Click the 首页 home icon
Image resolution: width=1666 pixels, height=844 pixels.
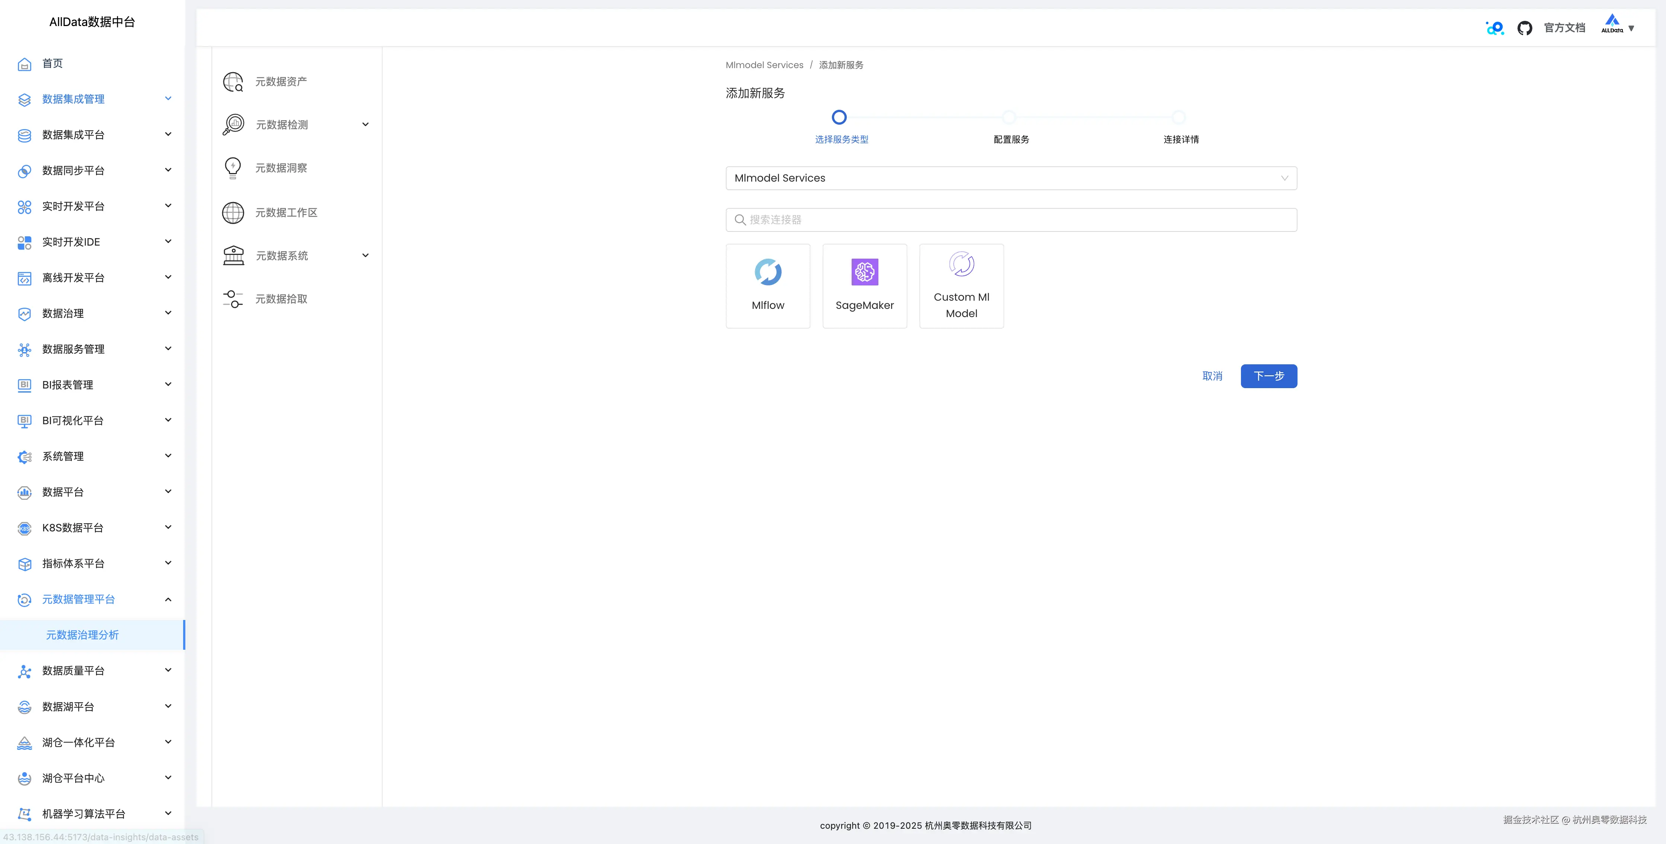[25, 64]
